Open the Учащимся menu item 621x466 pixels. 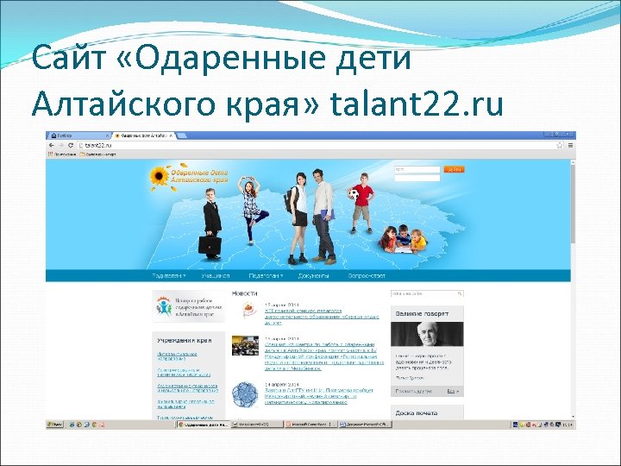point(215,276)
